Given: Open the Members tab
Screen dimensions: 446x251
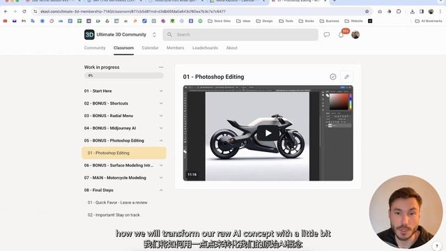Looking at the screenshot, I should point(175,48).
